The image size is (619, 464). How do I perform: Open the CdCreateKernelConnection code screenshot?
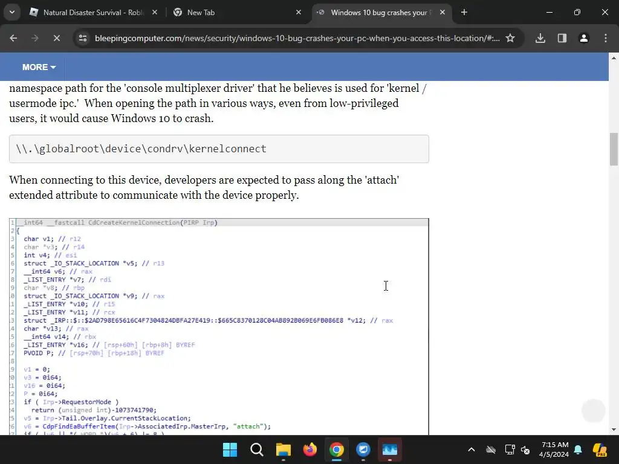click(x=219, y=327)
